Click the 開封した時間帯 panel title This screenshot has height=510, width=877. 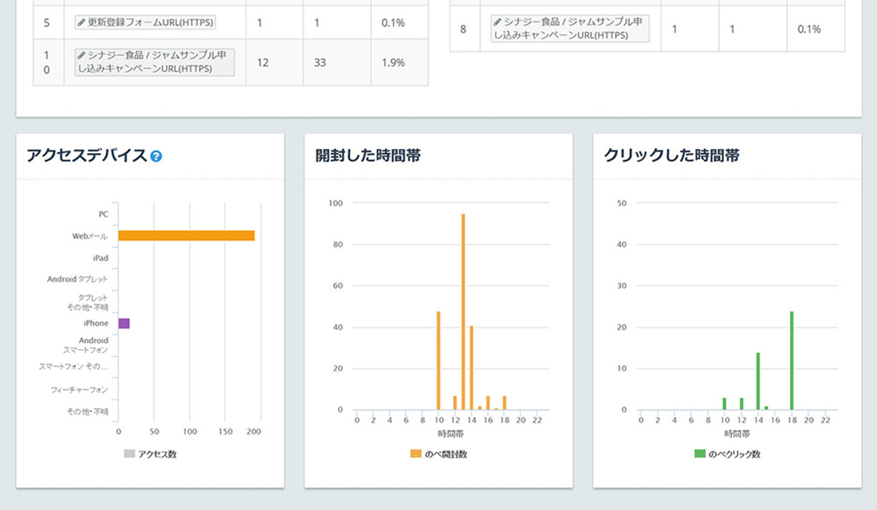pyautogui.click(x=368, y=155)
